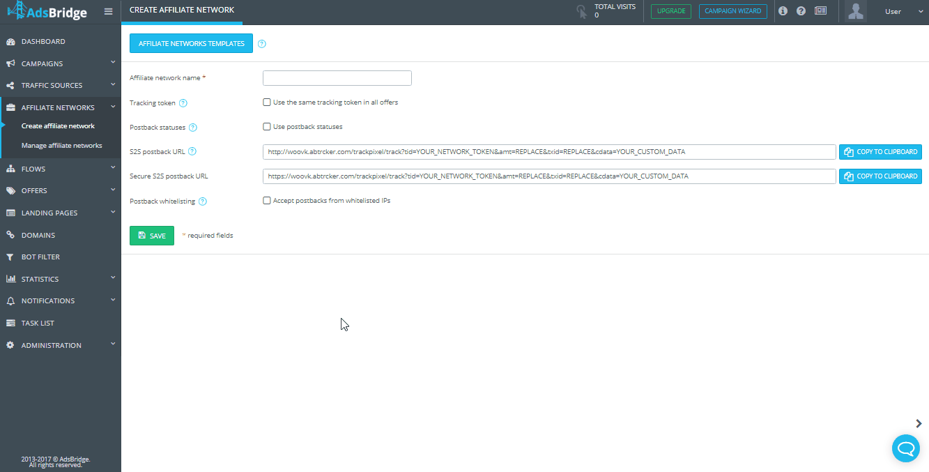Click the Campaigns megaphone icon
The image size is (929, 472).
point(10,63)
